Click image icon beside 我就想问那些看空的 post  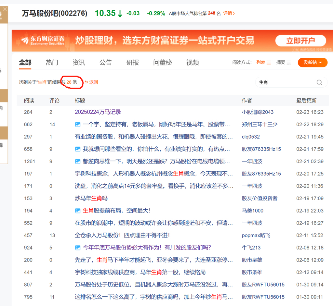point(78,149)
